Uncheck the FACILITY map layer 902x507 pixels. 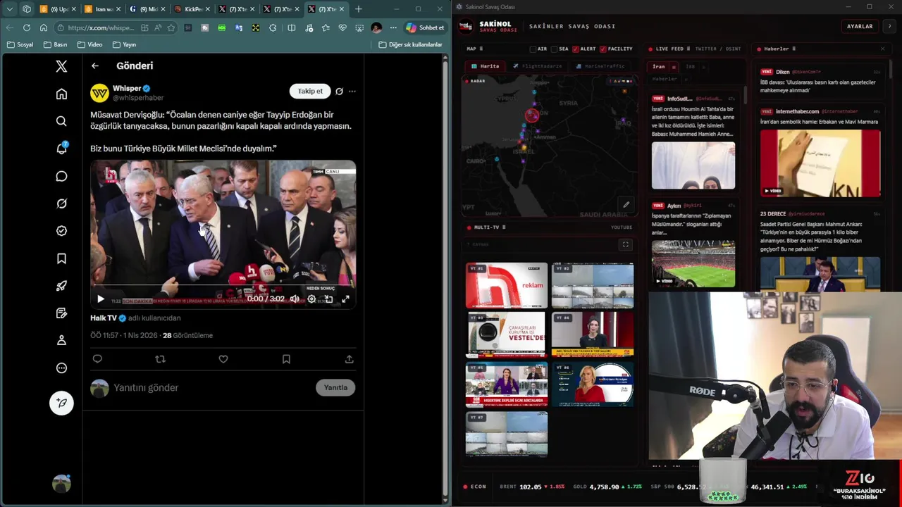coord(603,49)
